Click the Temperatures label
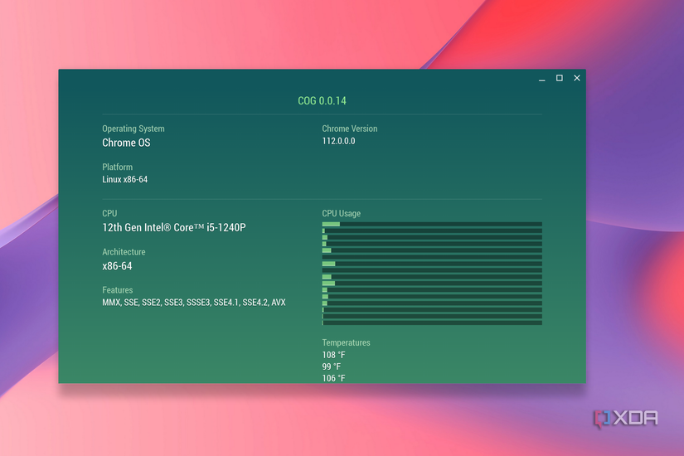 346,342
